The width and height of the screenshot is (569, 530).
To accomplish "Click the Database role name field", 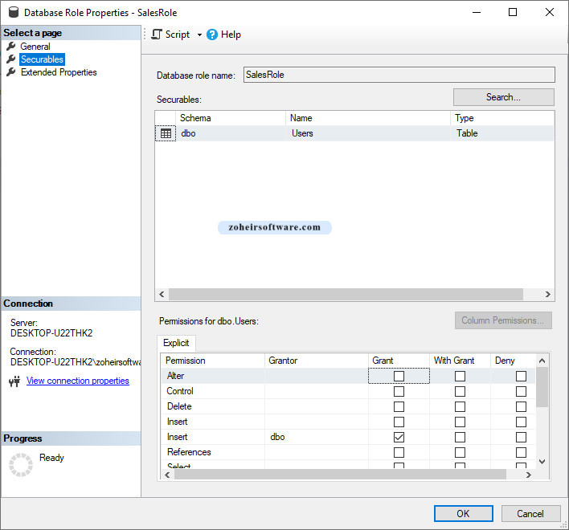I will pyautogui.click(x=399, y=75).
